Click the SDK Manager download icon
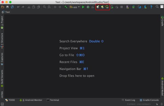Screen dimensions: 164x106 point(145,7)
